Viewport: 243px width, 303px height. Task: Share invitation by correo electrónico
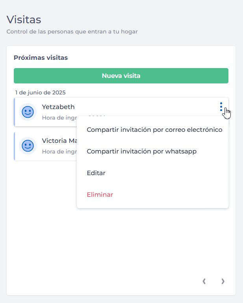tap(154, 130)
